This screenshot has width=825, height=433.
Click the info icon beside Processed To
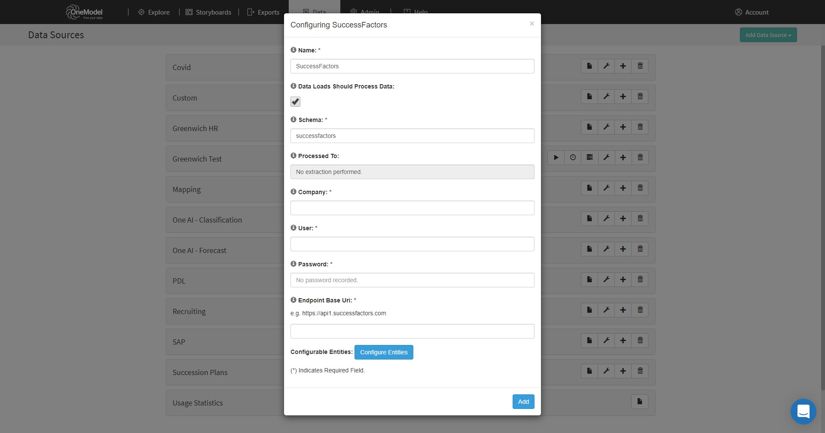click(293, 156)
